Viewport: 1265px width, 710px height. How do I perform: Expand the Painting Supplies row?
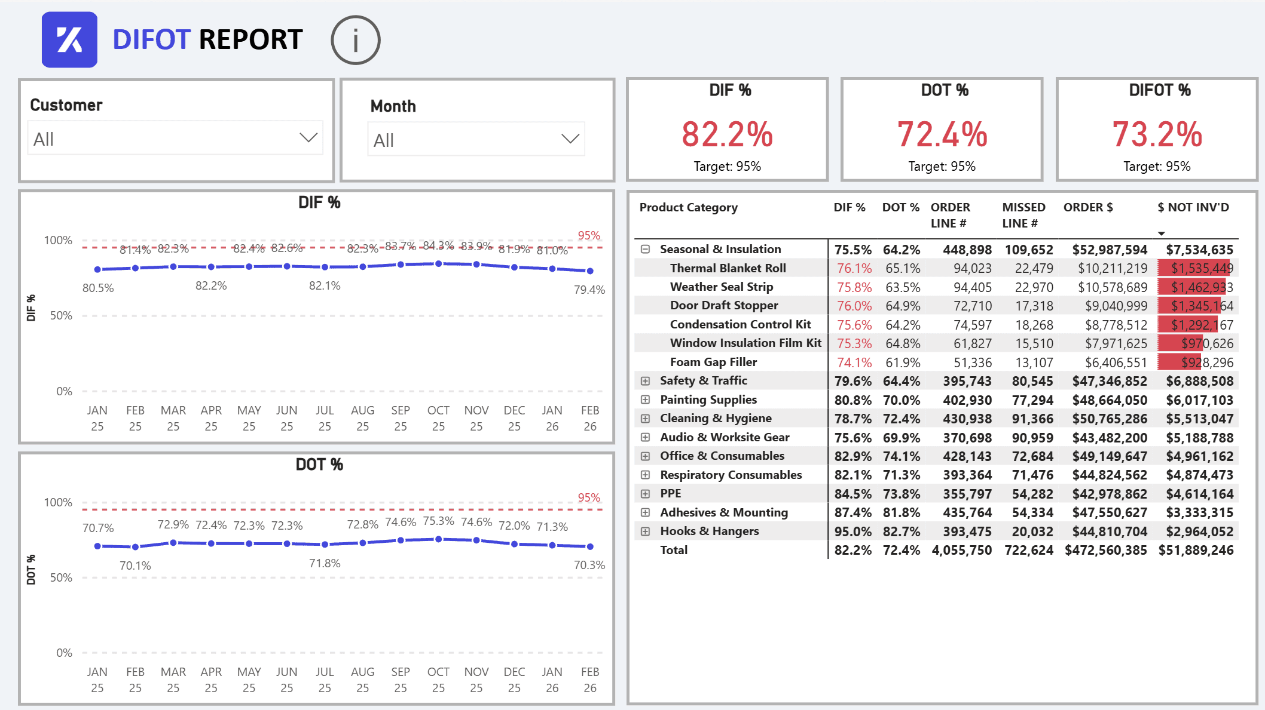pyautogui.click(x=645, y=399)
